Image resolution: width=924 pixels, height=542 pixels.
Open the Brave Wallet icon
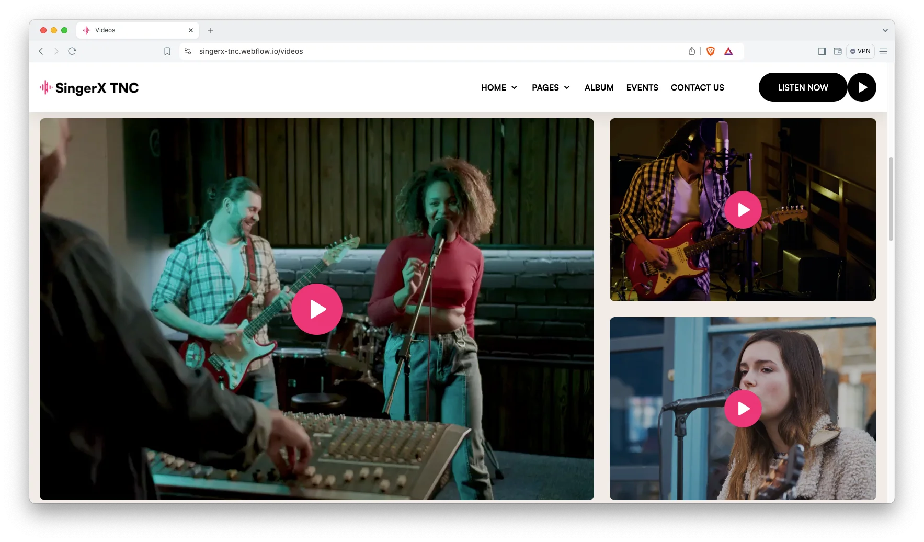pyautogui.click(x=837, y=51)
